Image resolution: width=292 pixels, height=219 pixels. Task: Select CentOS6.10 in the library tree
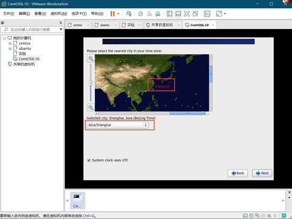[29, 59]
